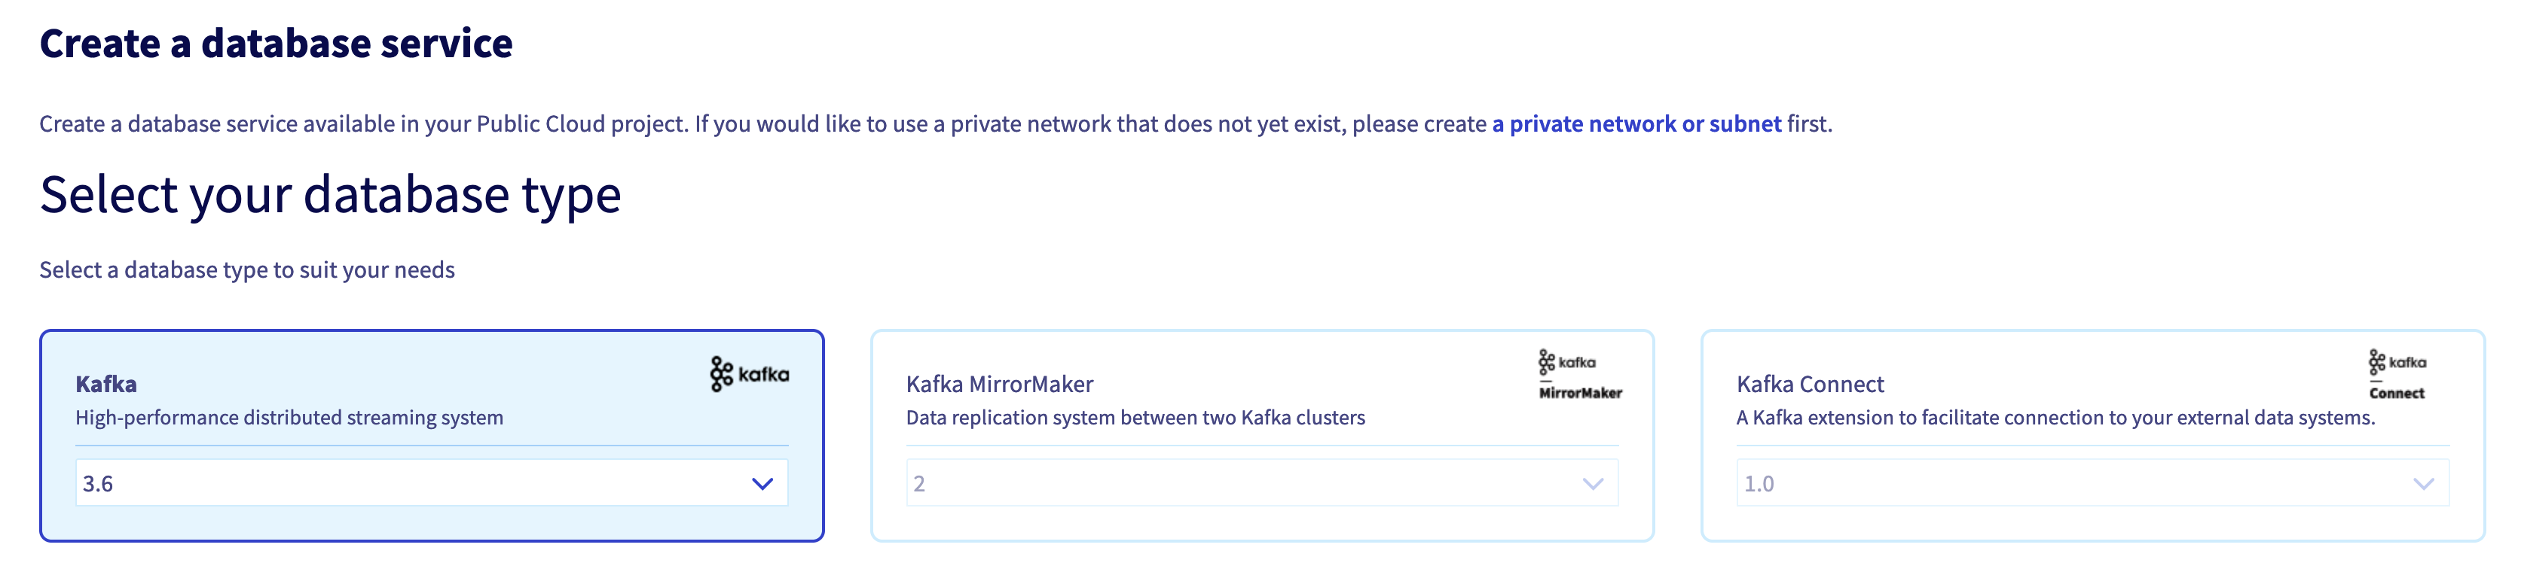2521x578 pixels.
Task: Click the 'Kafka MirrorMaker' card title
Action: [999, 385]
